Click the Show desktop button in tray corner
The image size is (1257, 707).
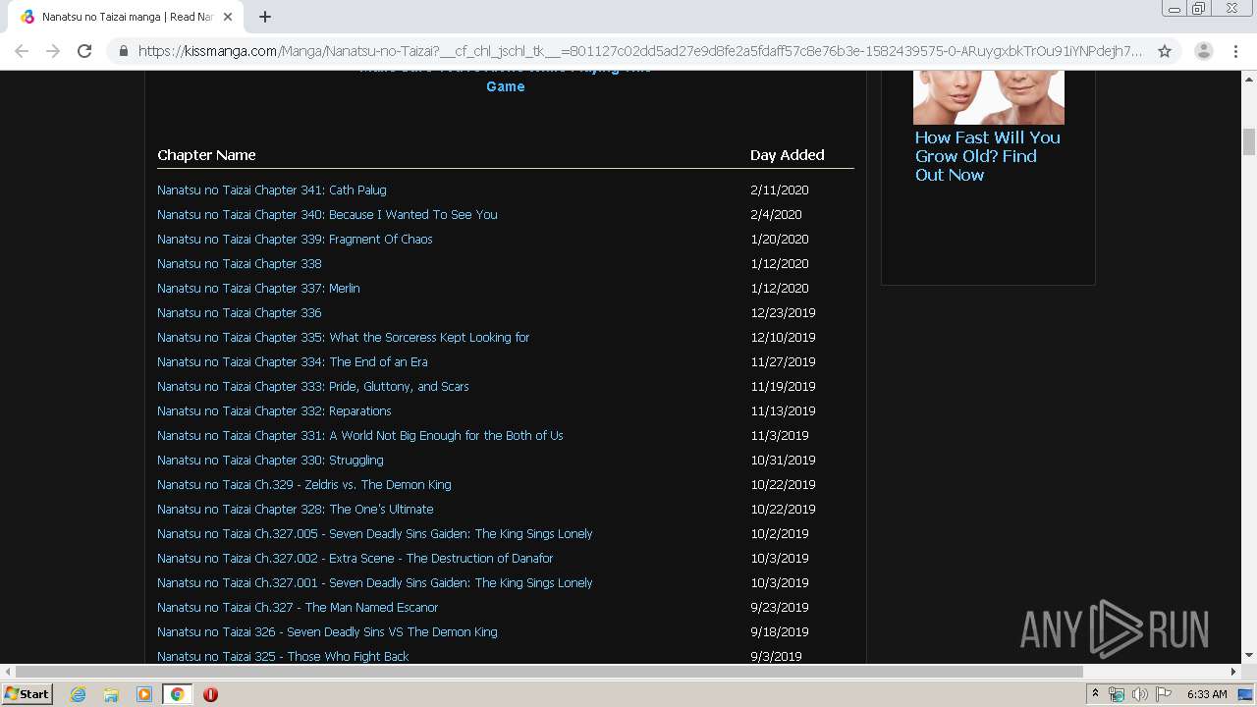(x=1245, y=694)
